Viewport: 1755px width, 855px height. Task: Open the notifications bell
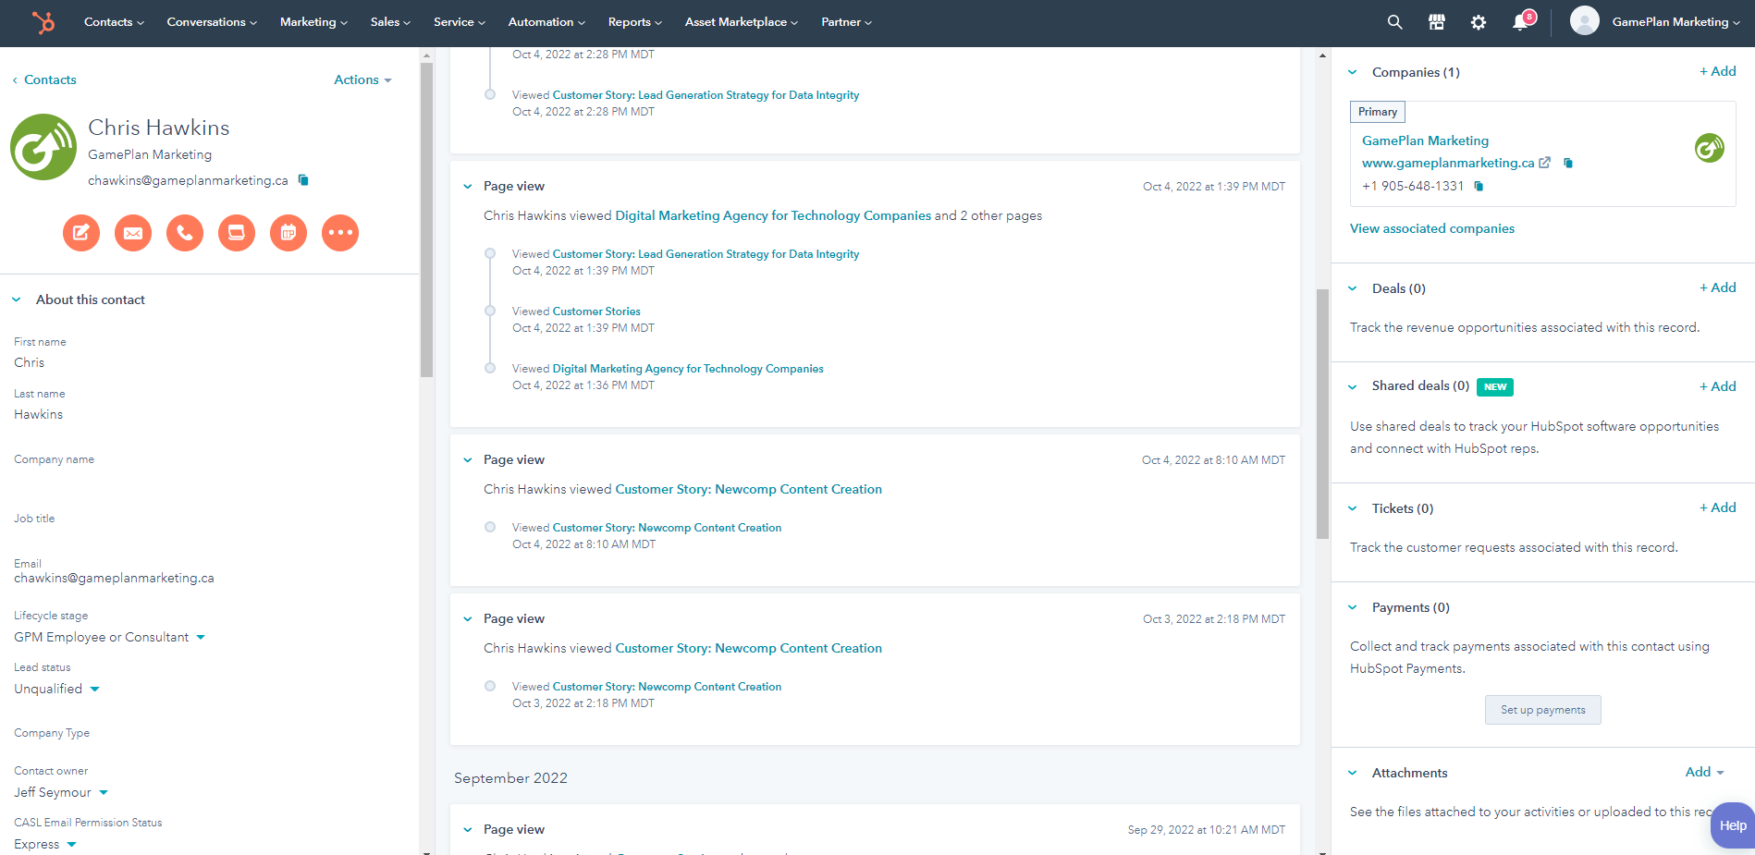1520,22
